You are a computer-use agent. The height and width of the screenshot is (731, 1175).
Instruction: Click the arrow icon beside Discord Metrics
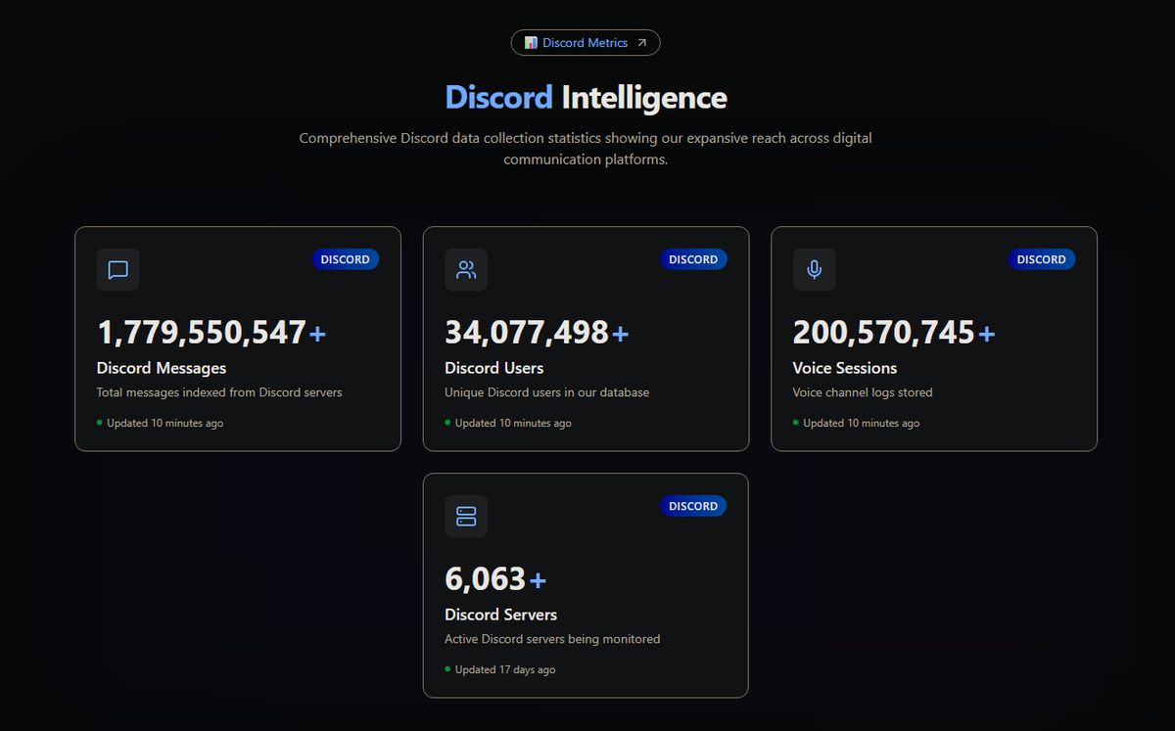[641, 43]
